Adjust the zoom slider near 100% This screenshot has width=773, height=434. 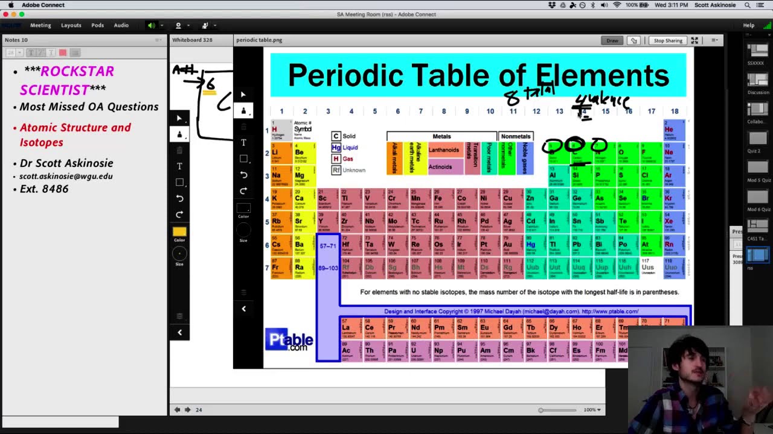pos(540,410)
